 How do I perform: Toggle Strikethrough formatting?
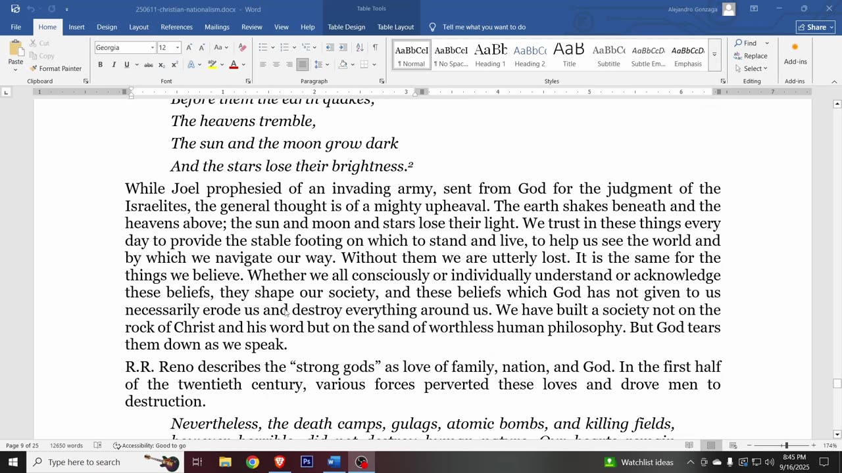(149, 64)
